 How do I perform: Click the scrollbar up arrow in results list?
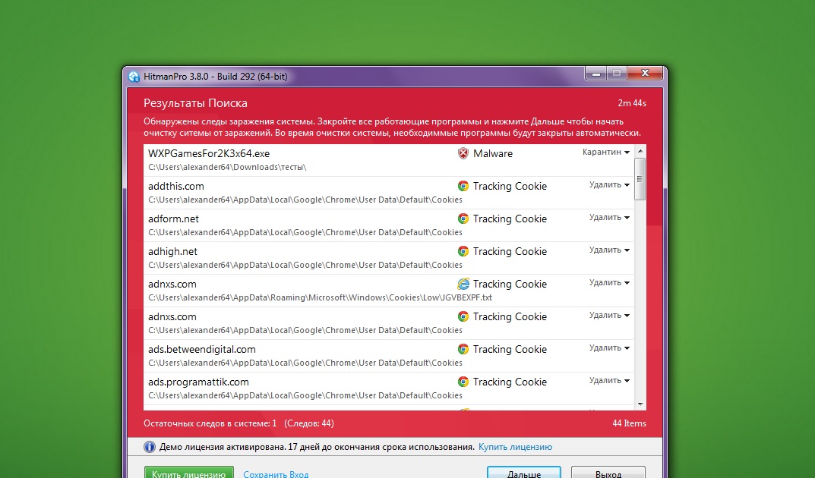(640, 151)
